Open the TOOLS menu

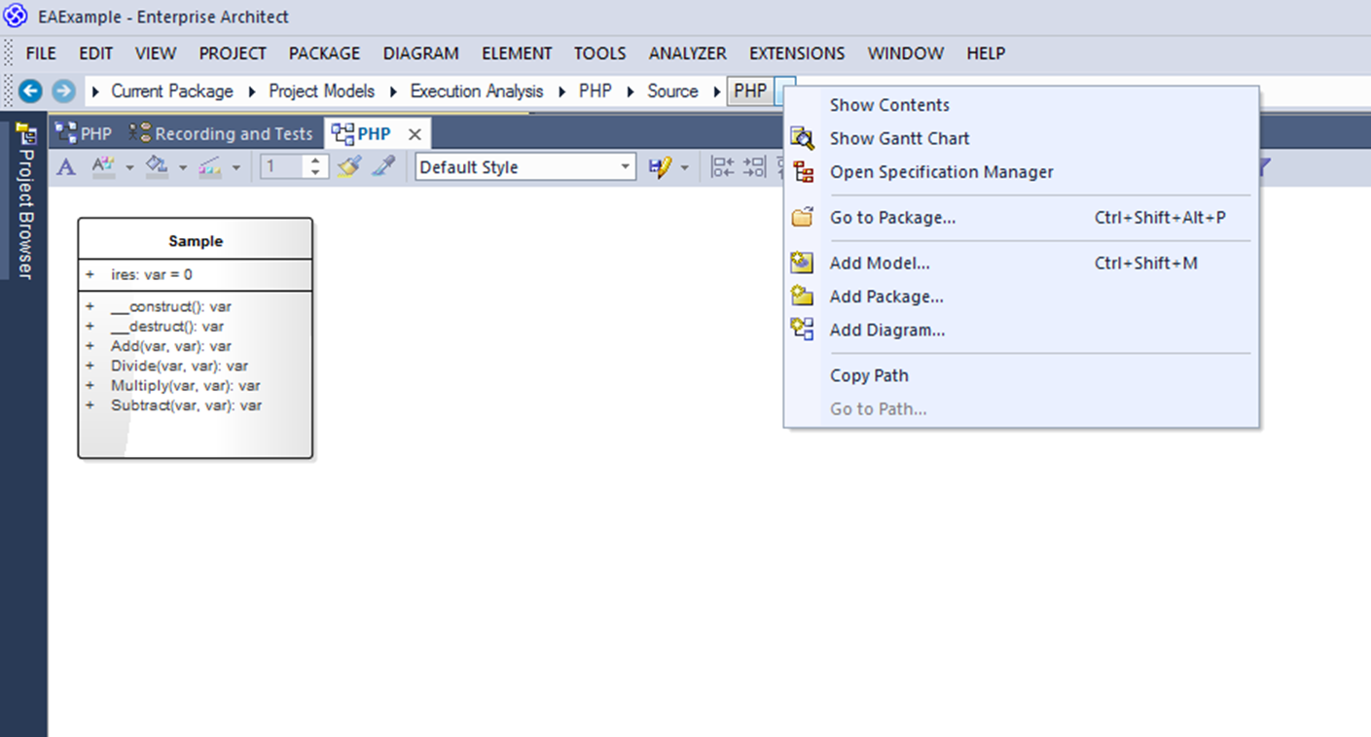coord(599,53)
